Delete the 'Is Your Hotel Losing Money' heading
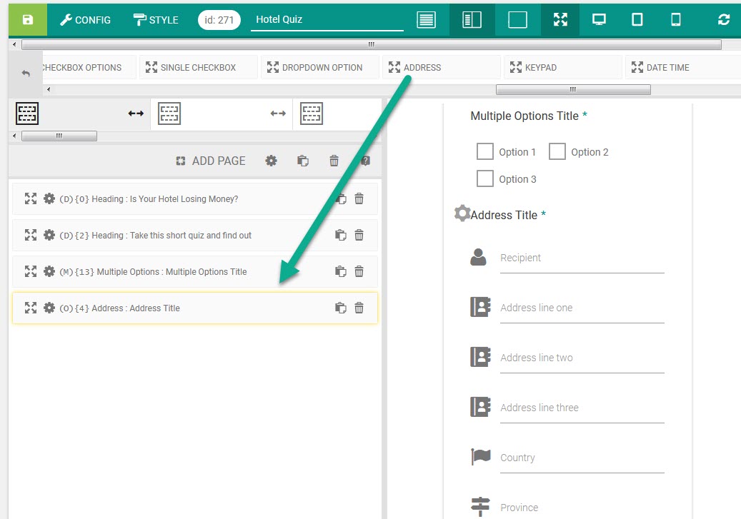741x519 pixels. coord(359,198)
